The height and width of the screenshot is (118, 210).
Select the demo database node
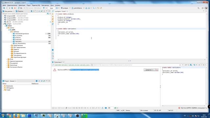[10, 26]
